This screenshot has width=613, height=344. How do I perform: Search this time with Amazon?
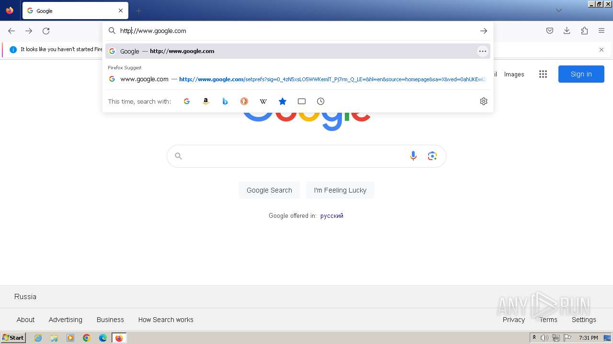tap(206, 101)
